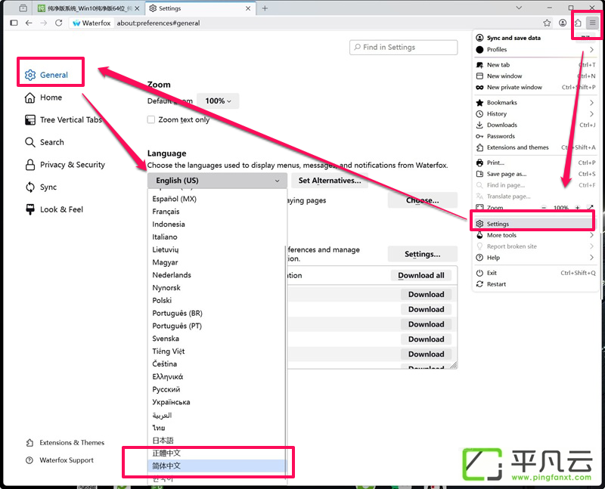Choose New tab menu item
Image resolution: width=605 pixels, height=489 pixels.
tap(535, 65)
